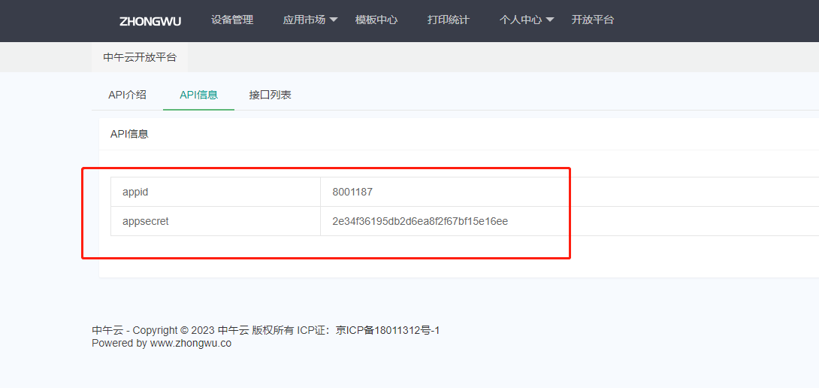Expand the 应用市场 dropdown arrow
The width and height of the screenshot is (819, 388).
[334, 20]
